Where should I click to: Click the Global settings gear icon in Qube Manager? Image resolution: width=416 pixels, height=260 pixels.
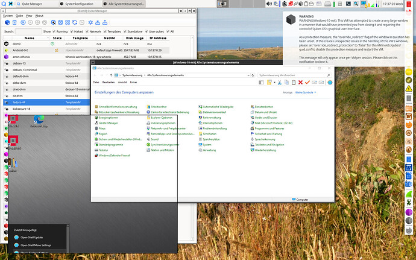click(90, 22)
